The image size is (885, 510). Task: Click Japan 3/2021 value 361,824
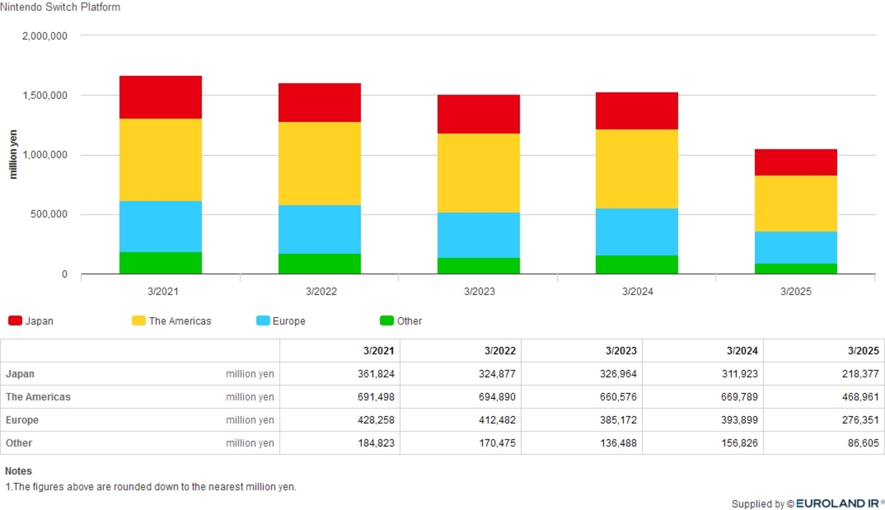point(376,374)
